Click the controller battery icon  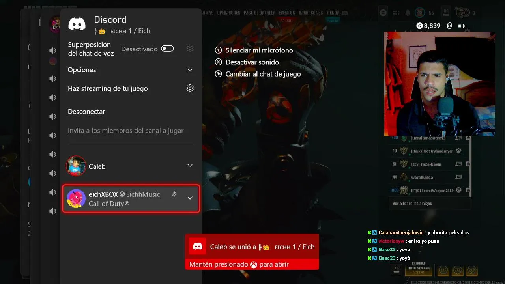(x=461, y=26)
